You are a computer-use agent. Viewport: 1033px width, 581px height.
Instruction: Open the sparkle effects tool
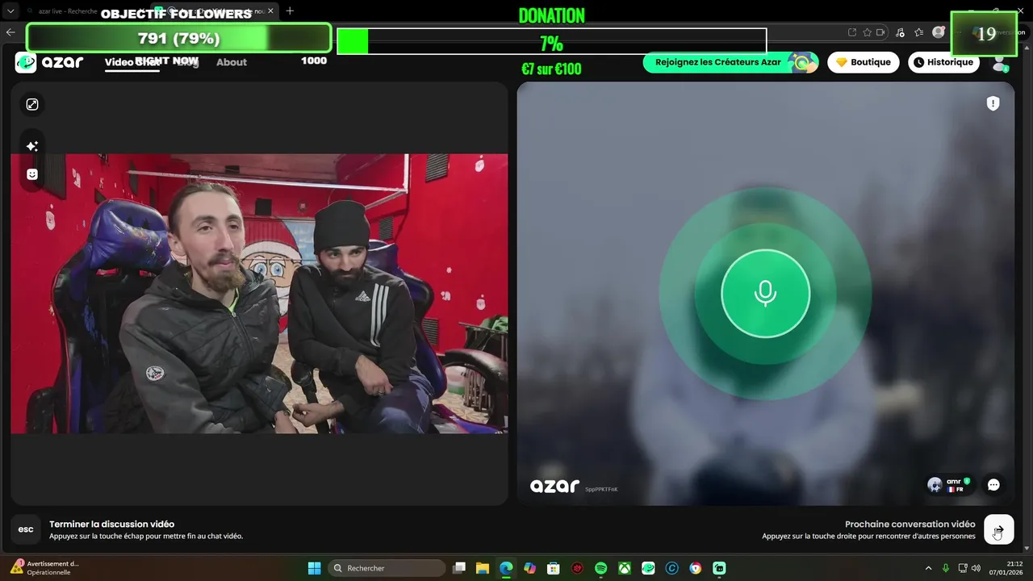[x=32, y=146]
